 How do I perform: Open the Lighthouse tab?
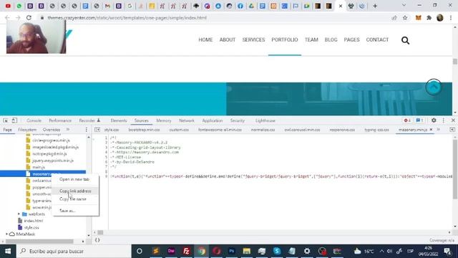tap(265, 120)
